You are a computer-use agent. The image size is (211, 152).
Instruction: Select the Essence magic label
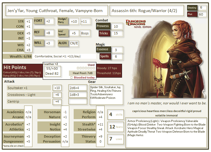point(103,49)
